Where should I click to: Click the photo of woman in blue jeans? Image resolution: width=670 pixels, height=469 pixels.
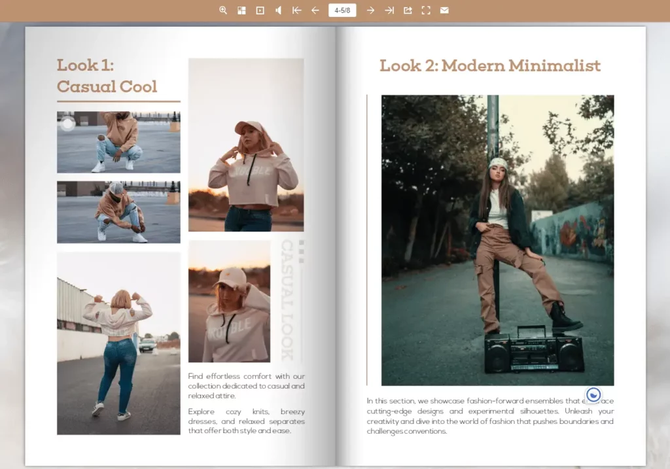[118, 343]
